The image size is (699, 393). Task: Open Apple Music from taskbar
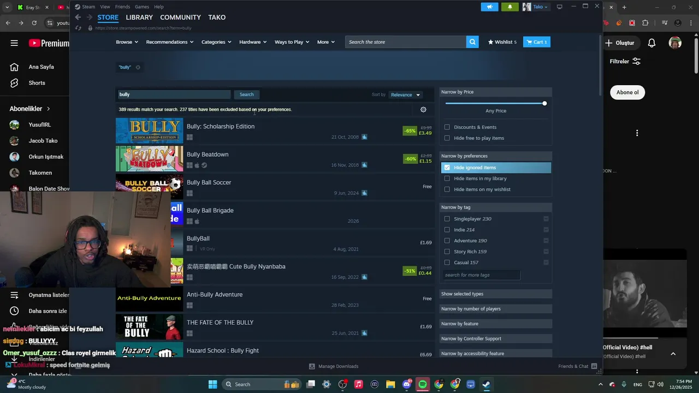358,384
